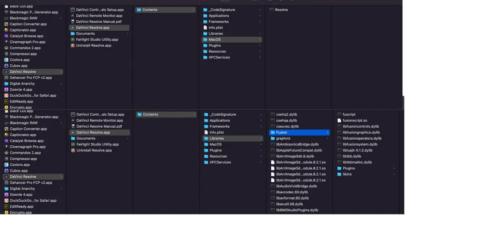Expand MacOS folder chevron in upper window

(260, 40)
